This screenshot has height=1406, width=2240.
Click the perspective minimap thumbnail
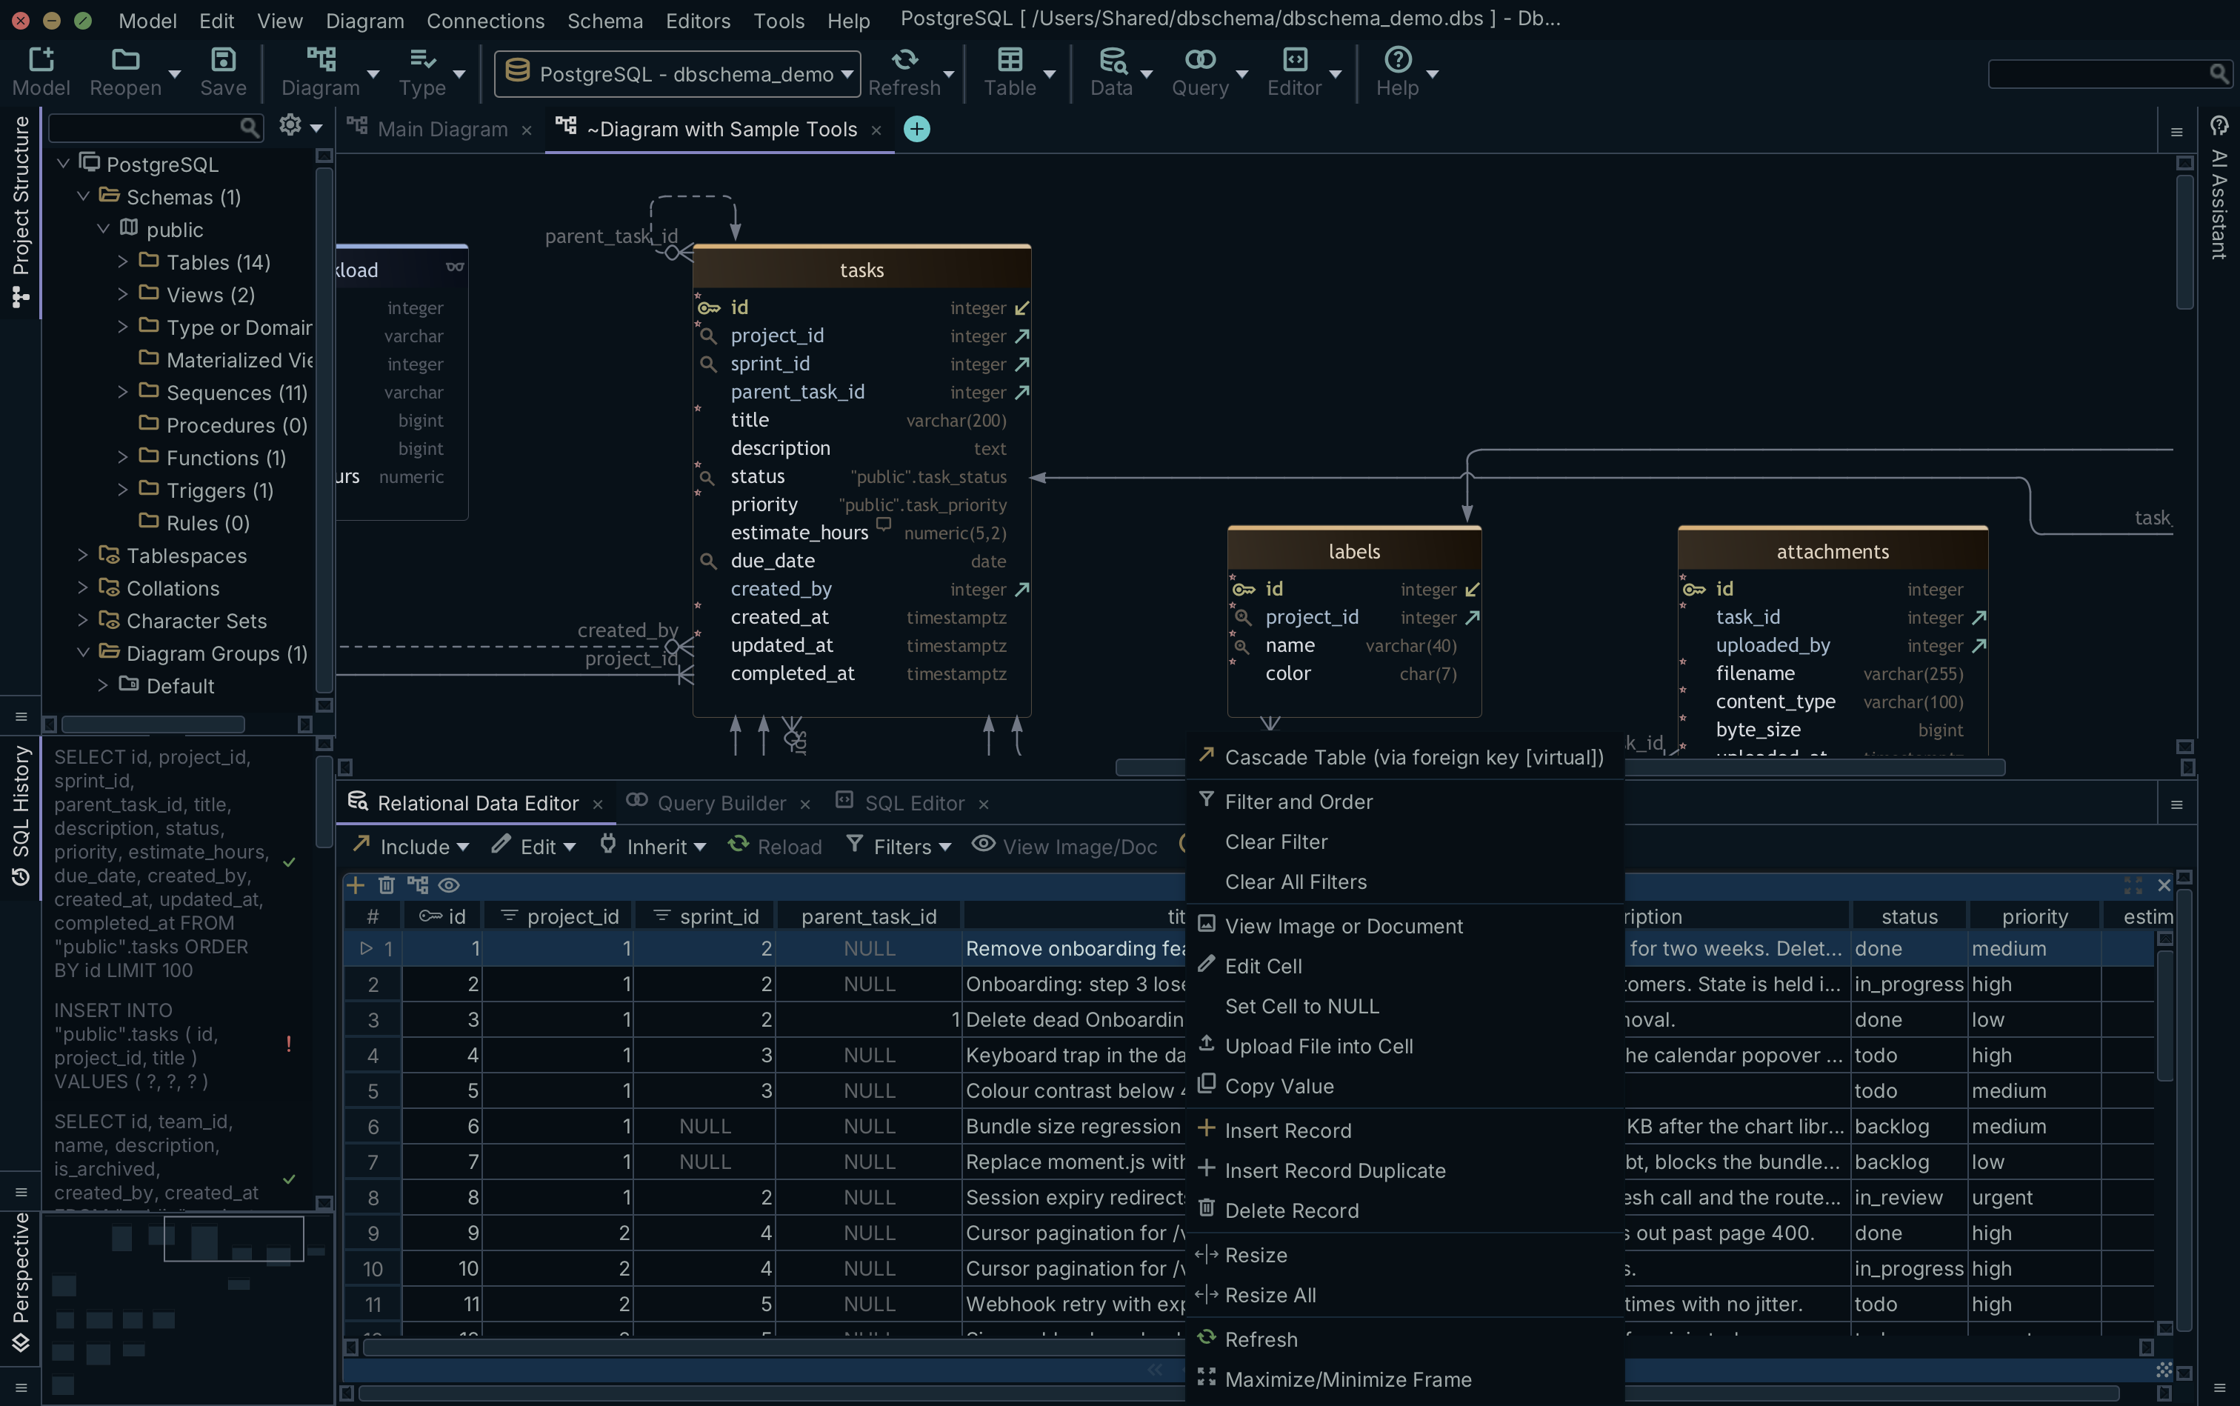[x=187, y=1307]
